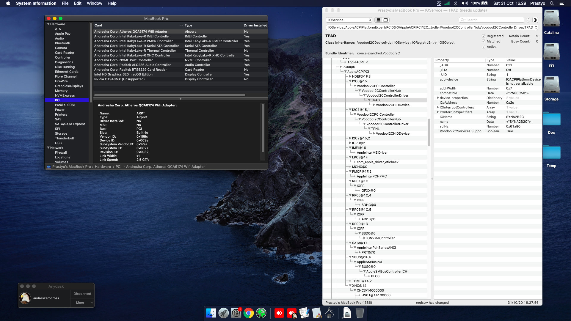The image size is (571, 321).
Task: Open the IOService path popup selector
Action: pos(432,27)
